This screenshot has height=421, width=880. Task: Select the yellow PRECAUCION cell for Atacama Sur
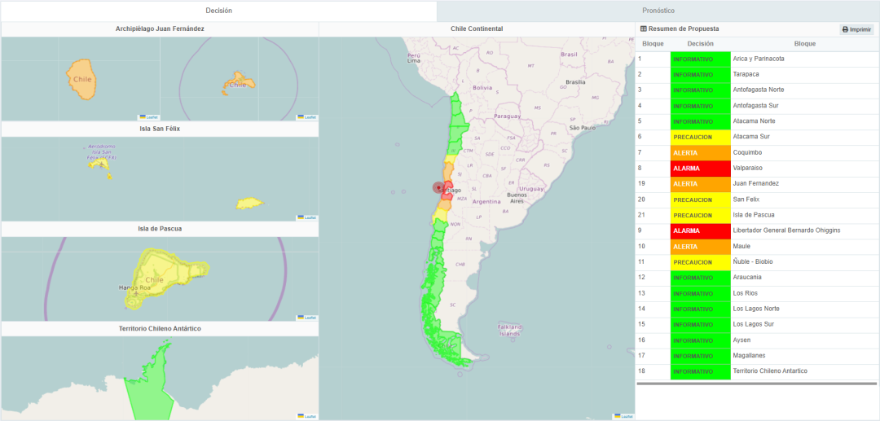pyautogui.click(x=700, y=137)
